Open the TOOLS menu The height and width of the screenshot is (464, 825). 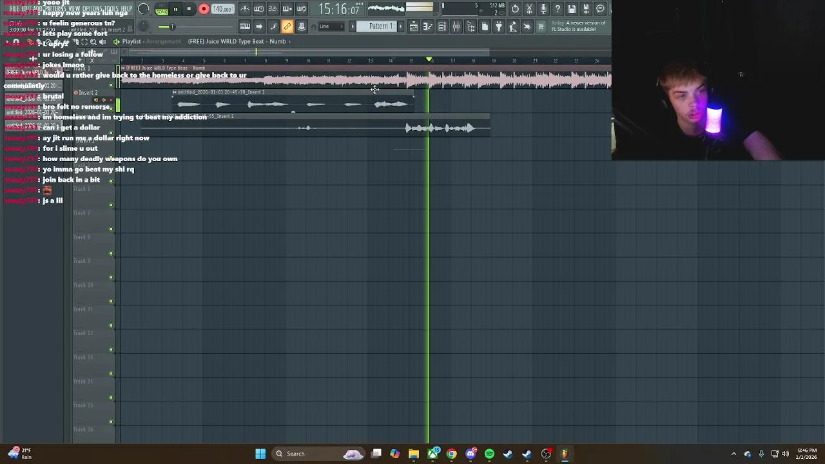pos(112,9)
